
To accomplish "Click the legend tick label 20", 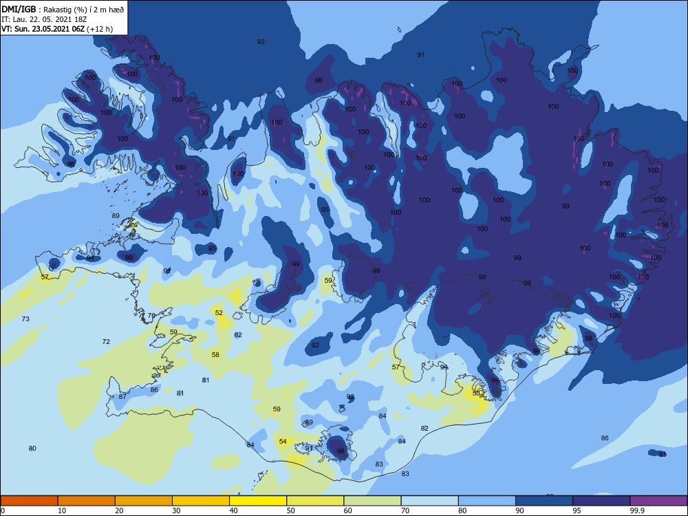I will tap(119, 510).
